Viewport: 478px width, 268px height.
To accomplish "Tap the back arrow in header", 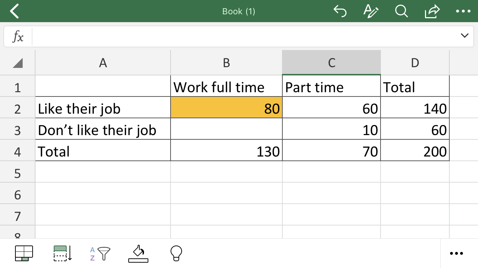I will 14,11.
